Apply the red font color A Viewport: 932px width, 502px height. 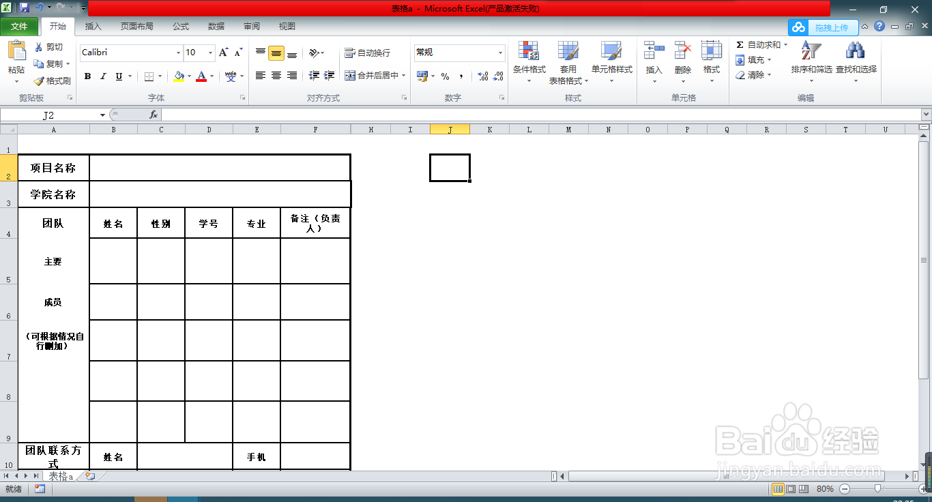[201, 76]
